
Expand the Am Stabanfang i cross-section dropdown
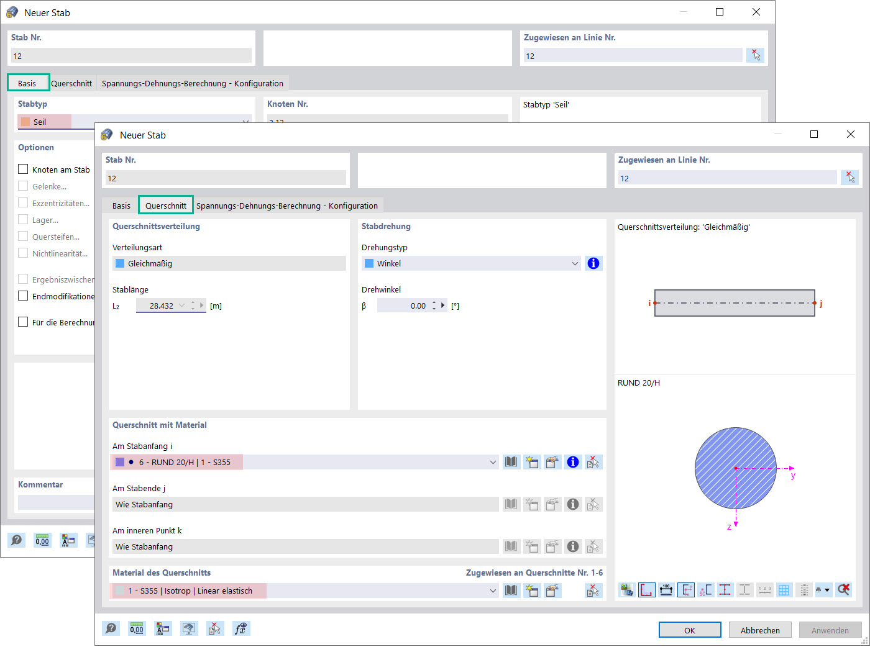(493, 462)
